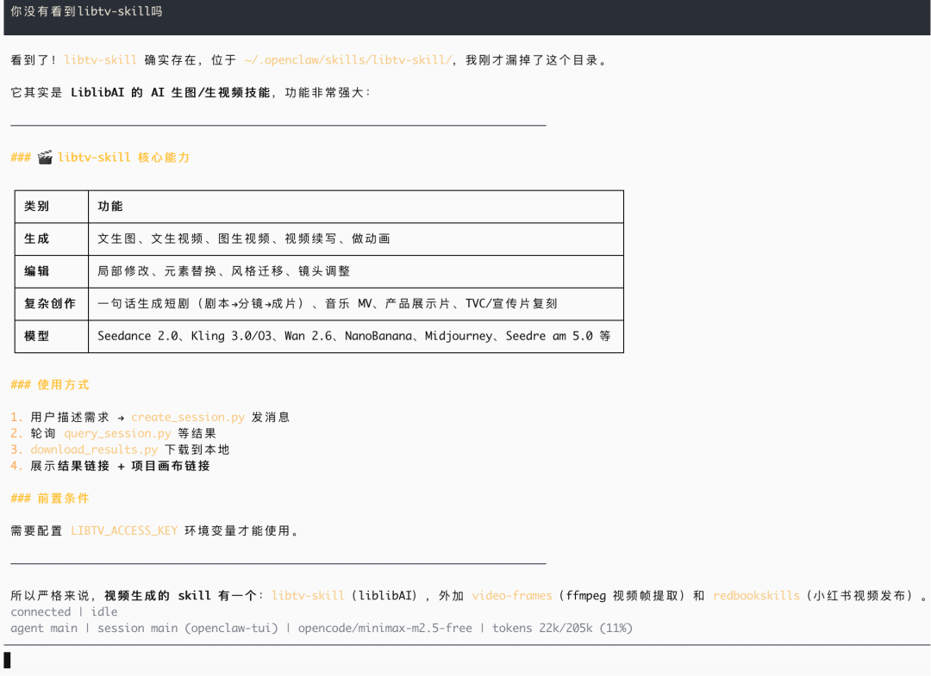
Task: Click the status entry 'agent main'
Action: (44, 628)
